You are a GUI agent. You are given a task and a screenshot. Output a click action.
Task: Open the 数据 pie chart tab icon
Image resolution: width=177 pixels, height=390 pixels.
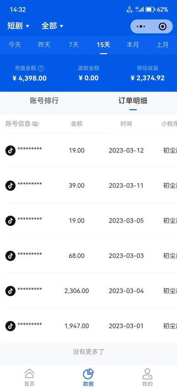click(x=88, y=374)
